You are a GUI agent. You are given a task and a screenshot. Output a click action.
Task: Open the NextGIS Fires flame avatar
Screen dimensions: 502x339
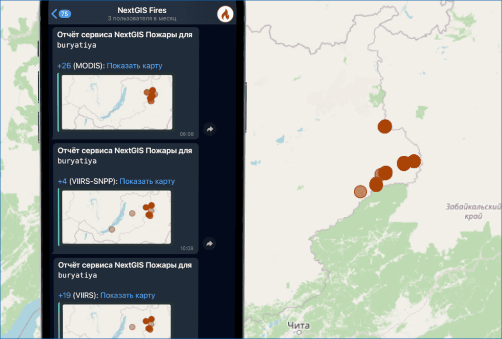[x=225, y=14]
